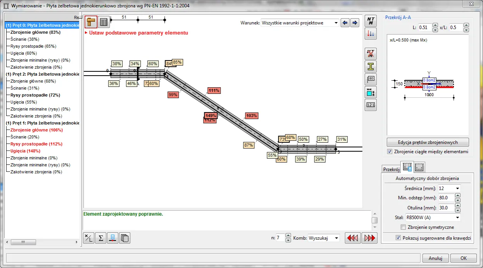
Task: Switch to the Przekrój tab
Action: 391,169
